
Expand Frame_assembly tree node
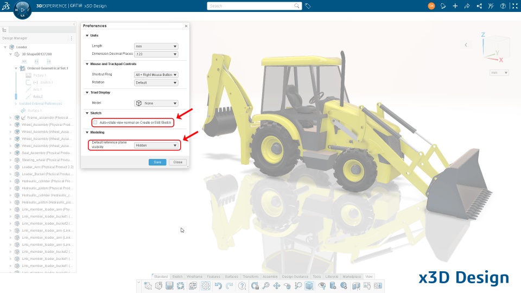[x=10, y=118]
